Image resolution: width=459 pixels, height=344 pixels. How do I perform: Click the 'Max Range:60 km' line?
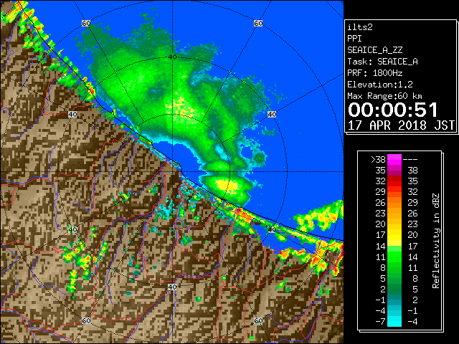pos(384,96)
